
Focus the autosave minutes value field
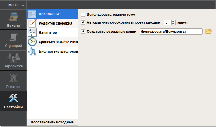167,22
